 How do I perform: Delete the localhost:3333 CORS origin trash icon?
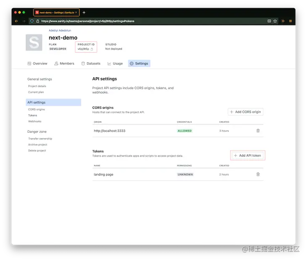(258, 131)
